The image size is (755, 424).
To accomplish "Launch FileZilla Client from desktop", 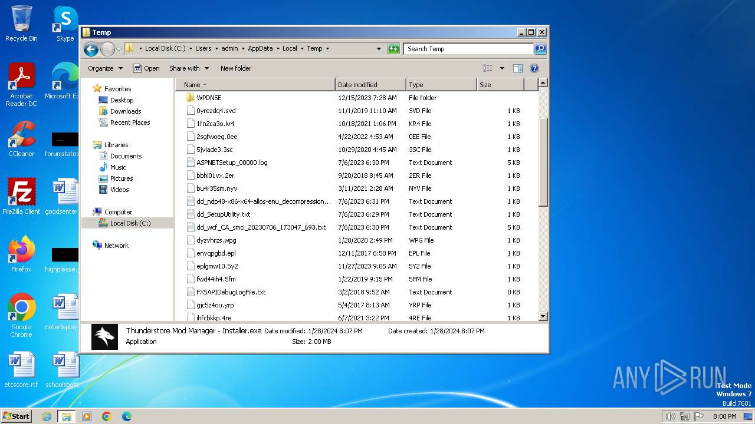I will (21, 197).
